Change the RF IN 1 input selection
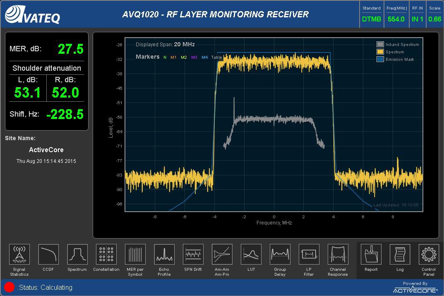Viewport: 444px width, 296px height. click(x=418, y=19)
